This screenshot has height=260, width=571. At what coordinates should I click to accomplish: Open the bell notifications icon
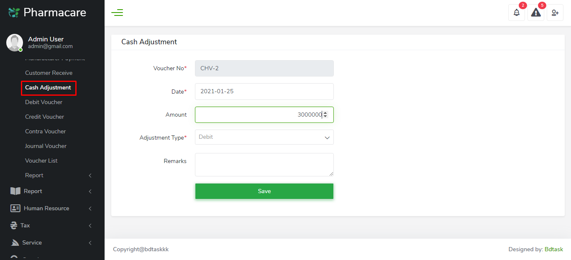click(x=517, y=13)
